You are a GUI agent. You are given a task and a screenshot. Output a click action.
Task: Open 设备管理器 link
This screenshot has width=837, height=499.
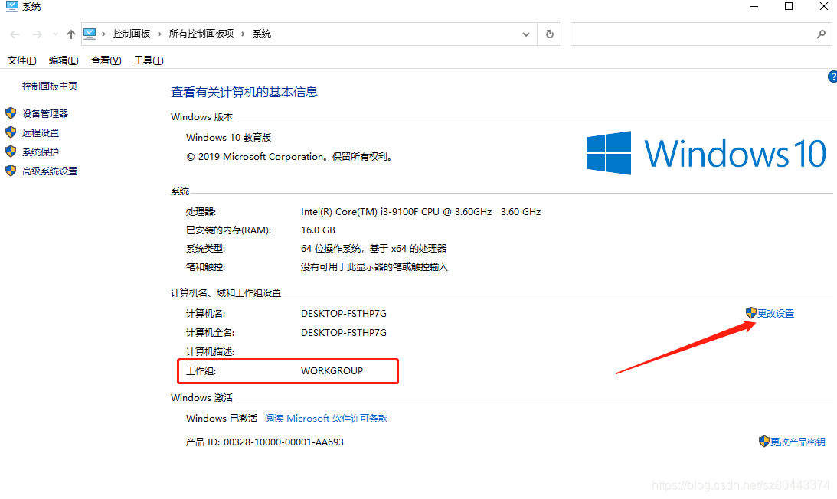45,113
